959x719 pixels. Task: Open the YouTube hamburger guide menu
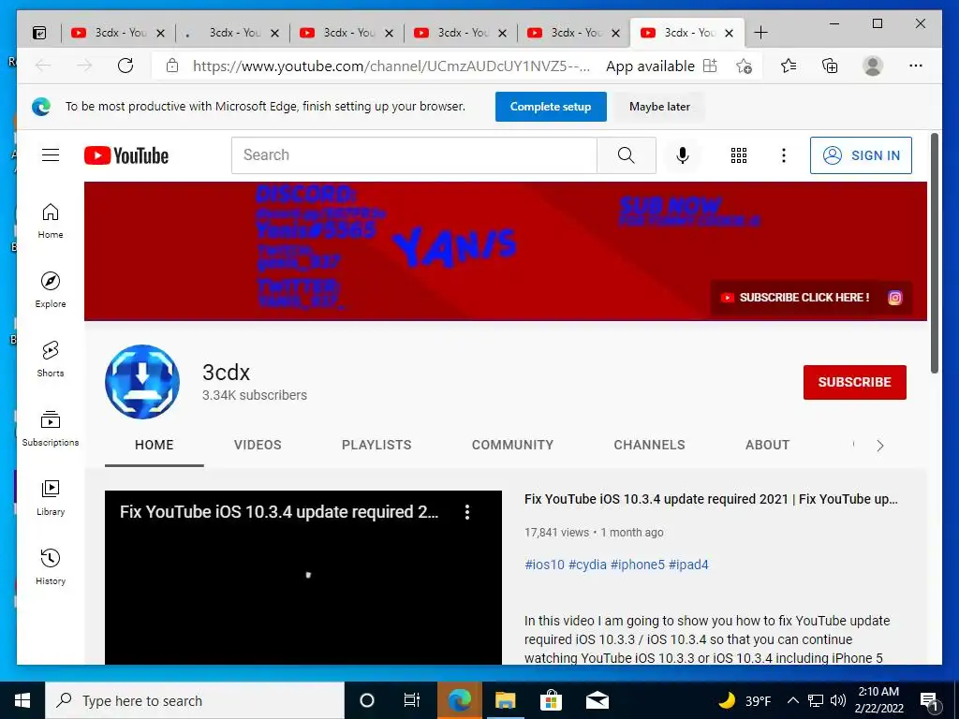(51, 155)
